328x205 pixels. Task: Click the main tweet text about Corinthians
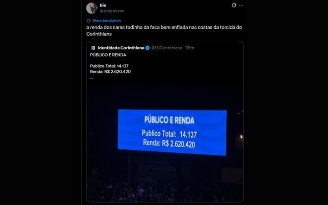click(164, 31)
